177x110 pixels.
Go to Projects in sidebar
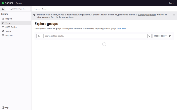click(16, 19)
